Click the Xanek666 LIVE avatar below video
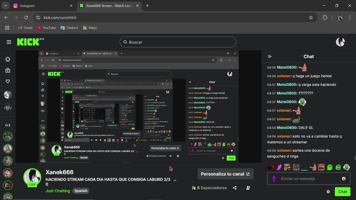 coord(32,177)
